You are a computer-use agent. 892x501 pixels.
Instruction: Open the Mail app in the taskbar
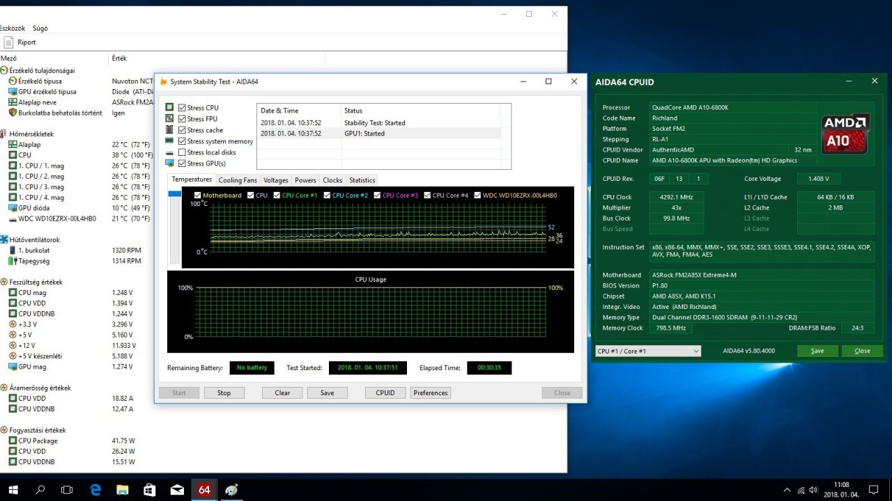pos(177,490)
